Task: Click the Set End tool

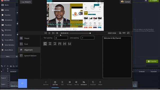Action: click(76, 83)
